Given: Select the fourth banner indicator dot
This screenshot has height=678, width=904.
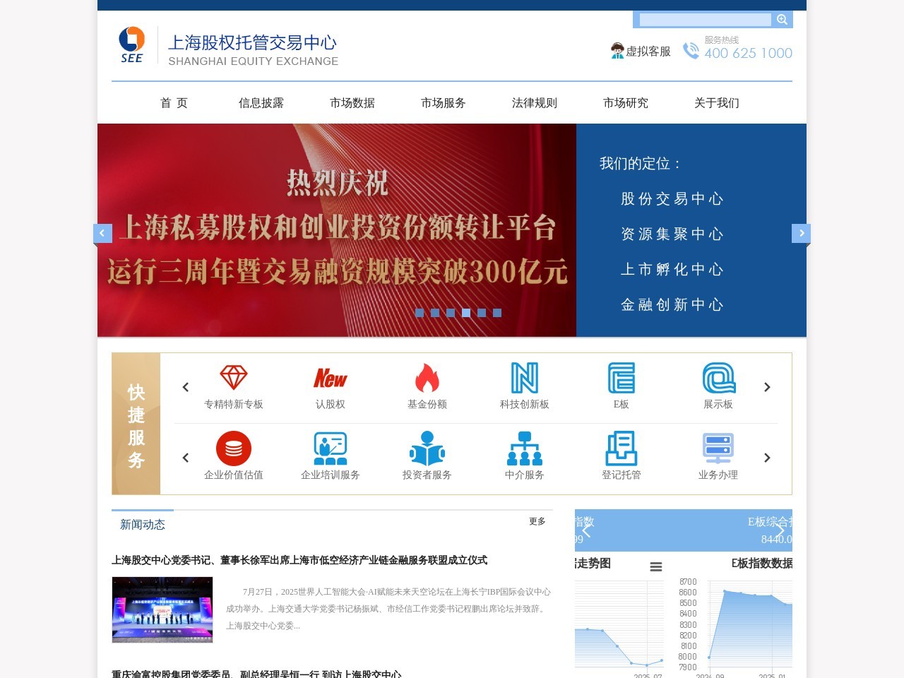Looking at the screenshot, I should 466,313.
